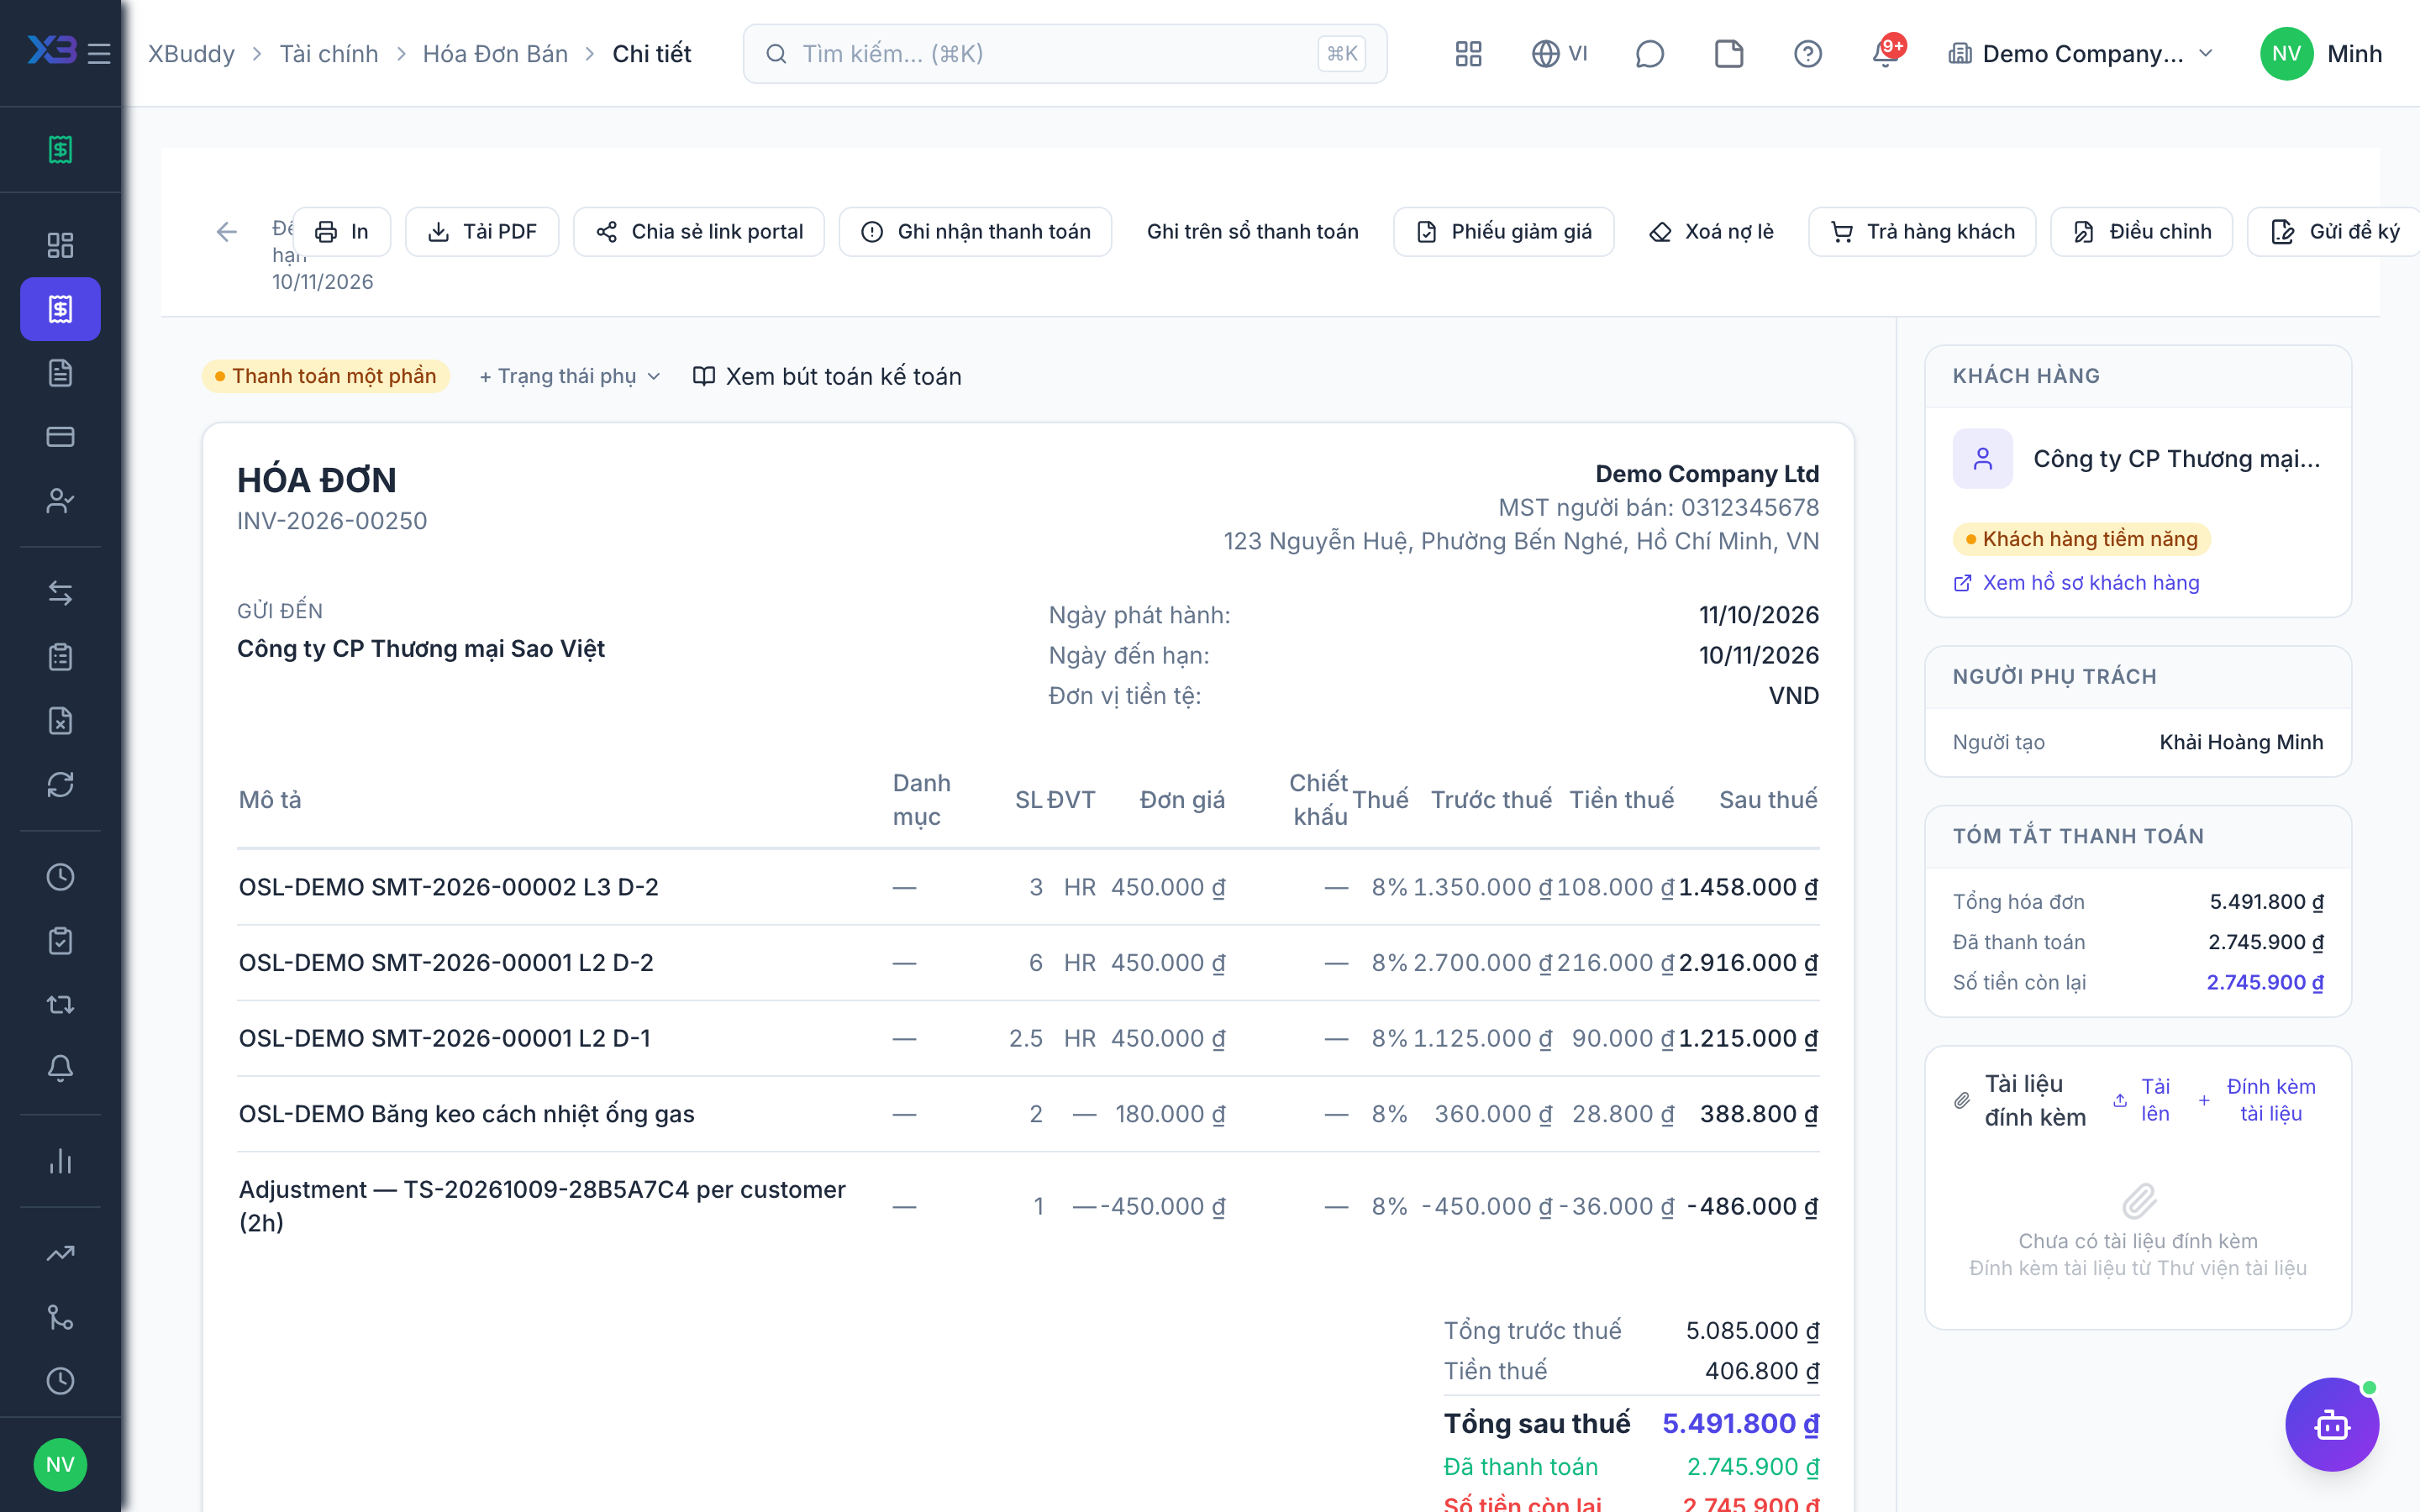
Task: Switch language with the VI globe
Action: pos(1560,54)
